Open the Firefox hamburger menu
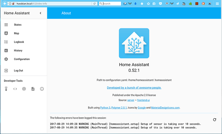This screenshot has height=134, width=222. pos(217,4)
